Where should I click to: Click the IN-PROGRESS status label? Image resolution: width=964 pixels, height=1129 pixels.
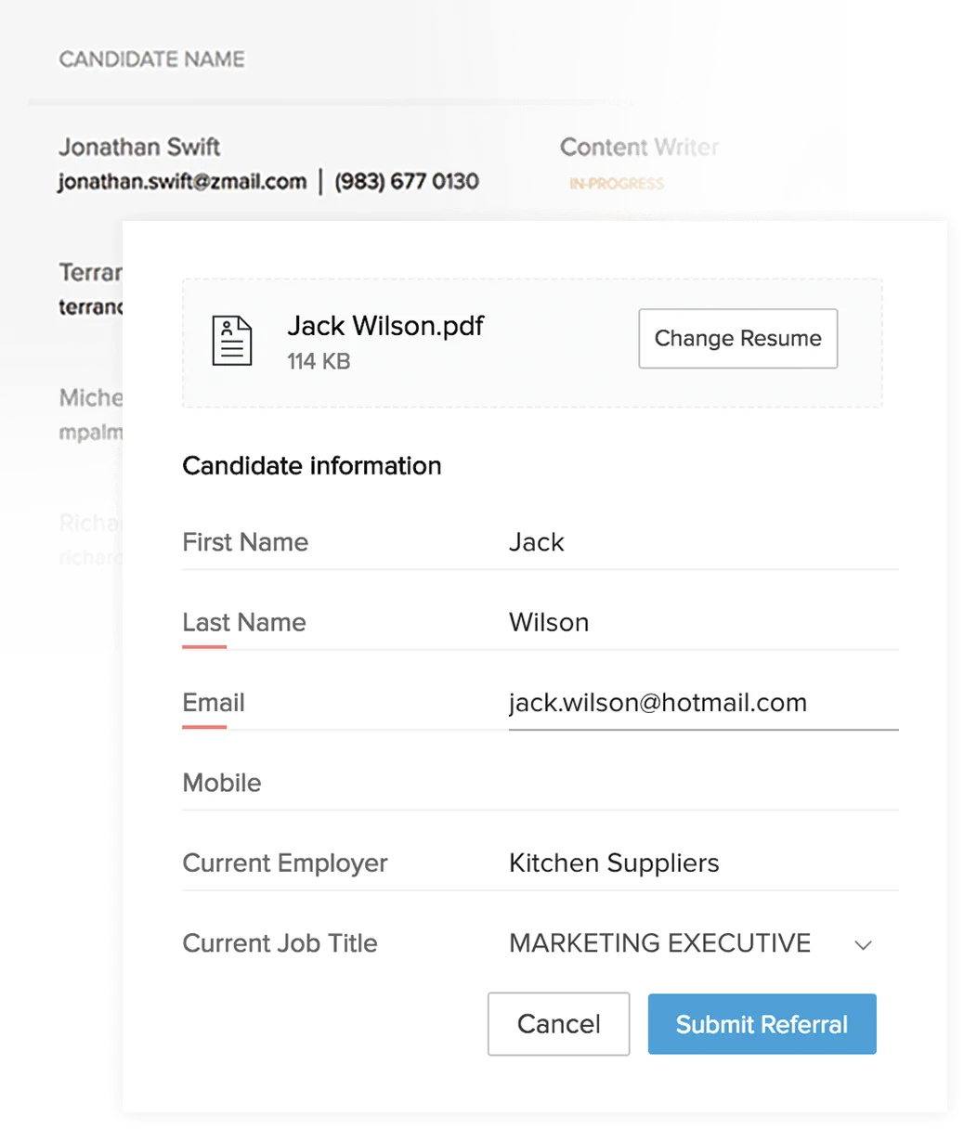coord(617,184)
